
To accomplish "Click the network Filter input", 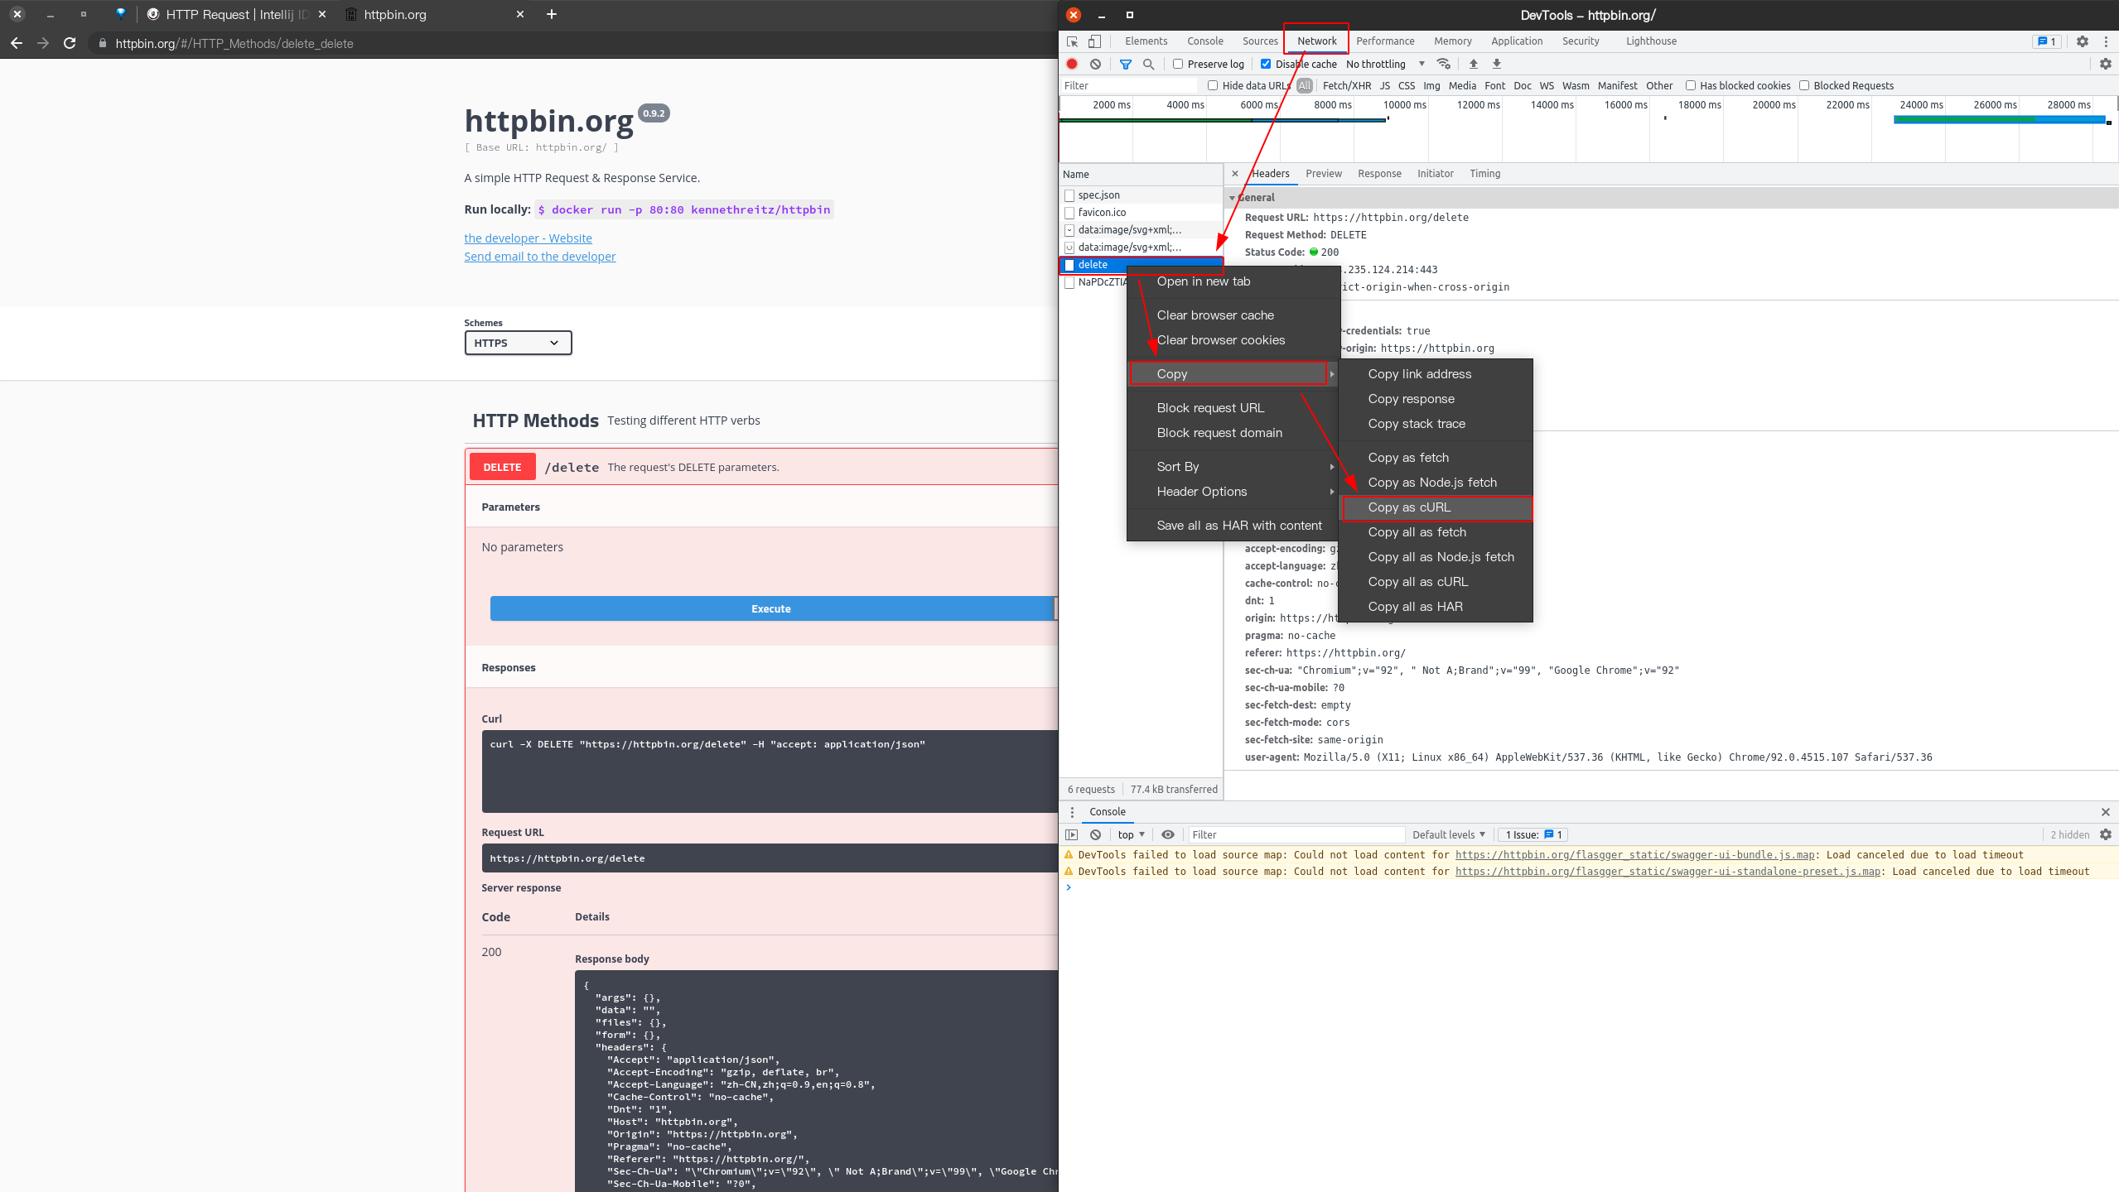I will pos(1129,85).
